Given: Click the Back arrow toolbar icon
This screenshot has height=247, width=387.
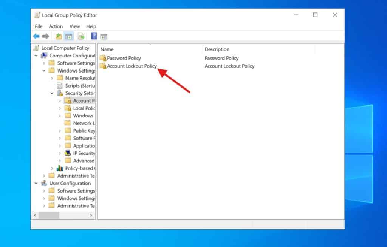Looking at the screenshot, I should [36, 36].
